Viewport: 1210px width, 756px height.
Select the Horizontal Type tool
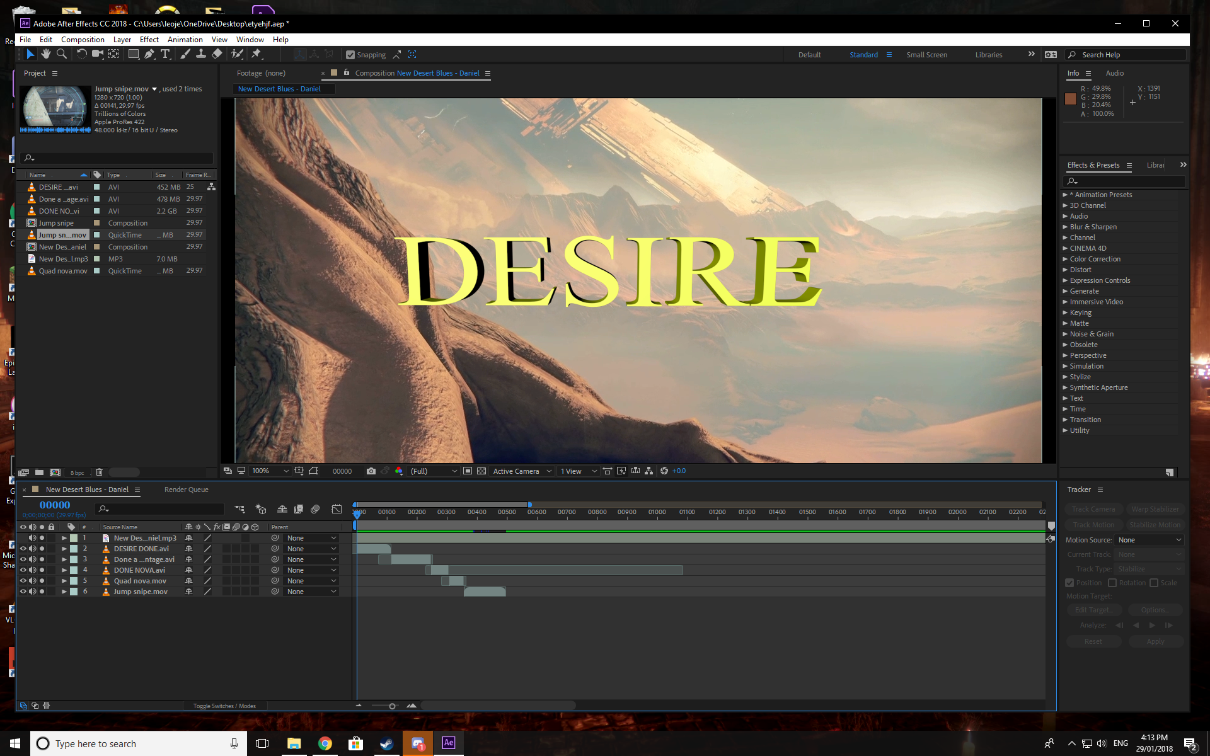click(x=165, y=55)
